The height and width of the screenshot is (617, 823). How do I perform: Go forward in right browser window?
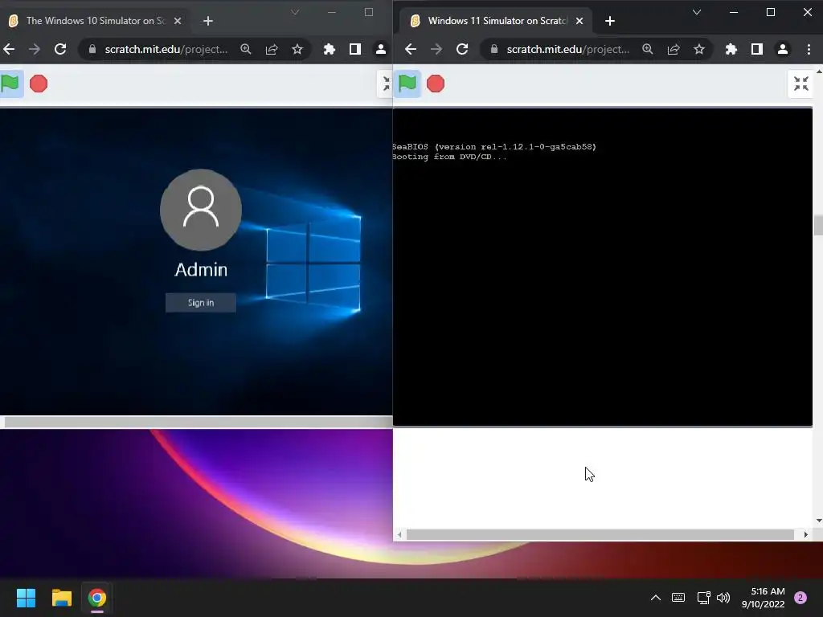point(436,49)
